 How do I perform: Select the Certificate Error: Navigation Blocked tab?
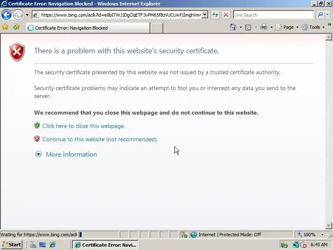88,28
